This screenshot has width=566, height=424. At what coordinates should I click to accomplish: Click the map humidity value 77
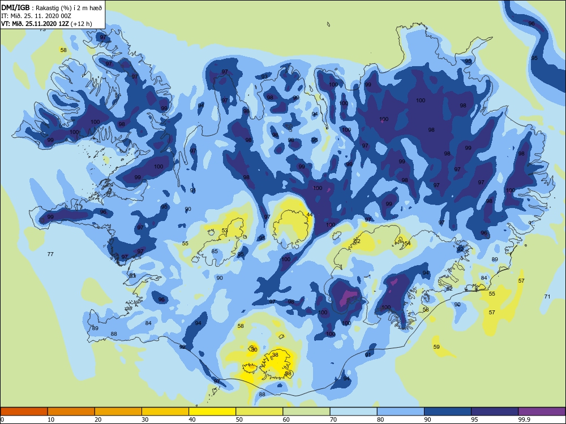(50, 254)
